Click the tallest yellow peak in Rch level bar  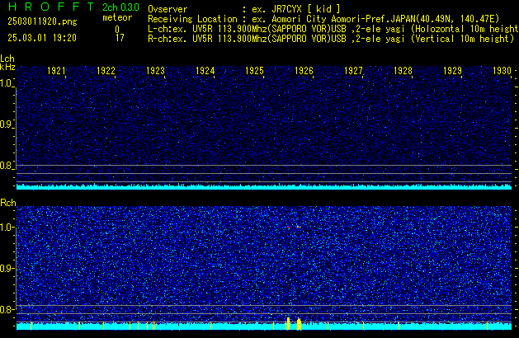(x=288, y=323)
